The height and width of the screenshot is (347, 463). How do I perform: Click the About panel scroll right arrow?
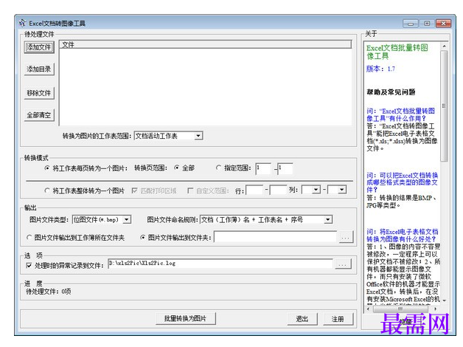click(x=435, y=309)
